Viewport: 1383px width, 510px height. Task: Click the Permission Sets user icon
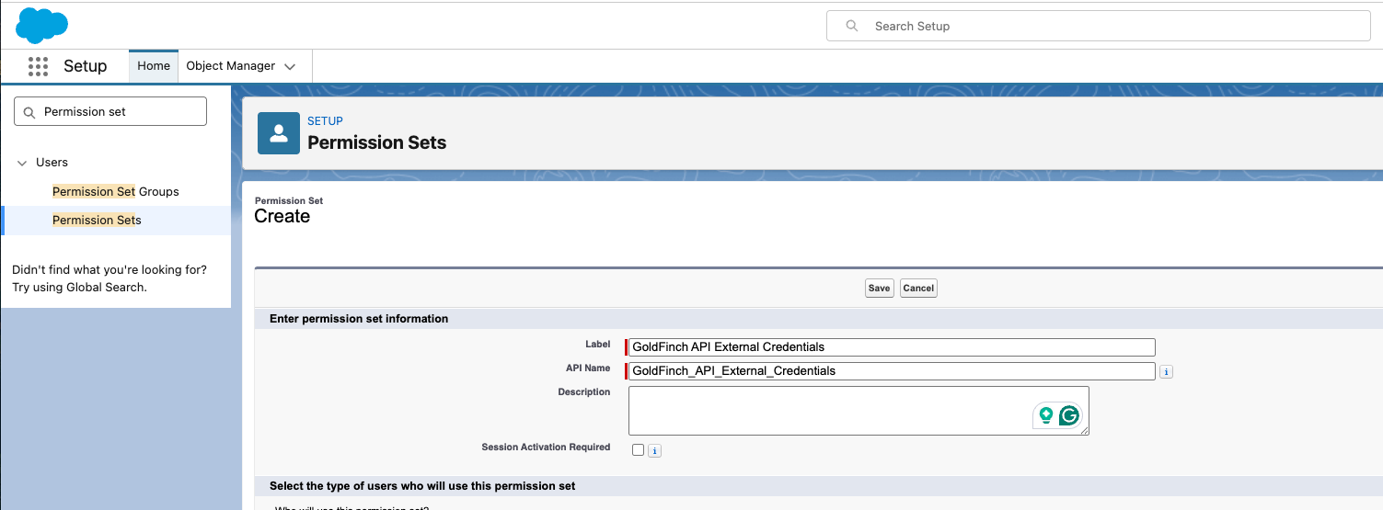[279, 133]
